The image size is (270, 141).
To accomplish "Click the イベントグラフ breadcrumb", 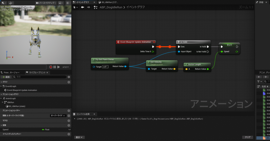I will [x=136, y=7].
